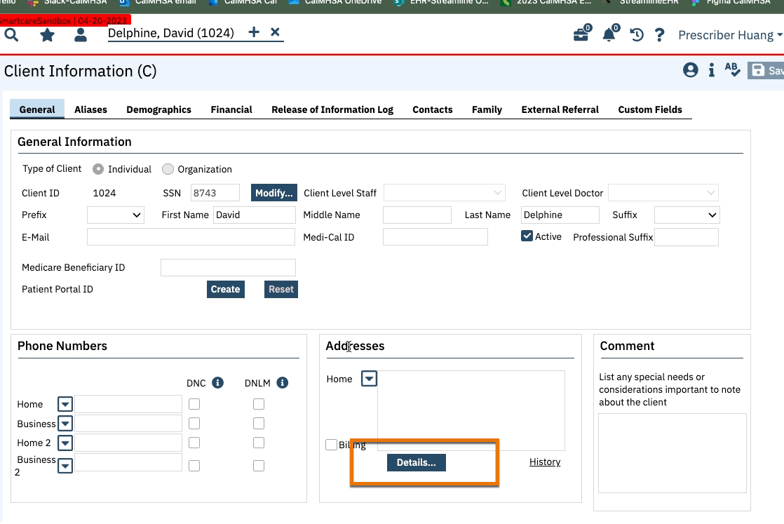Click the Medi-Cal ID field
Viewport: 784px width, 524px height.
[x=435, y=237]
